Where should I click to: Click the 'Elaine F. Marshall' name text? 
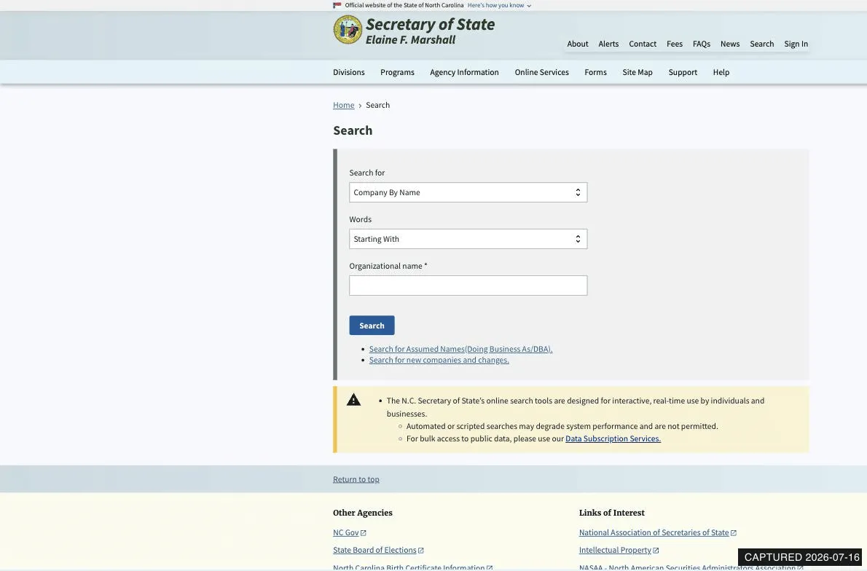pyautogui.click(x=410, y=40)
